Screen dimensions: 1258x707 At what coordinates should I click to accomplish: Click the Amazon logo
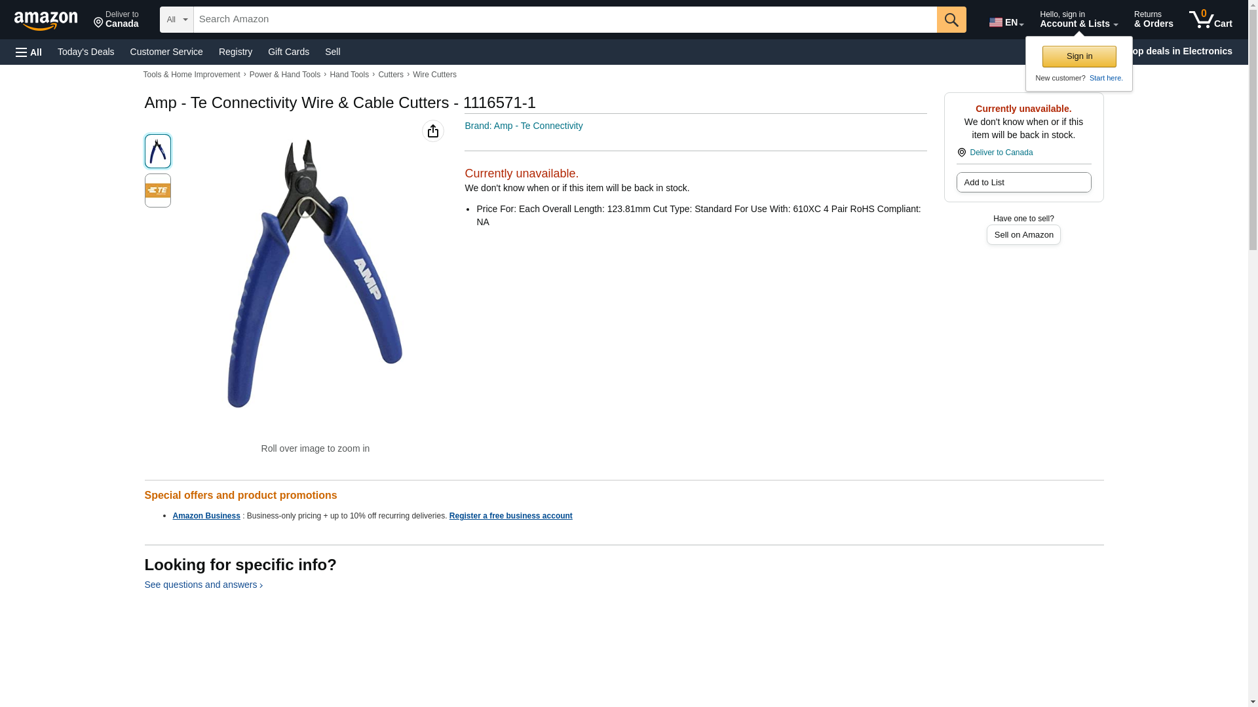click(46, 20)
